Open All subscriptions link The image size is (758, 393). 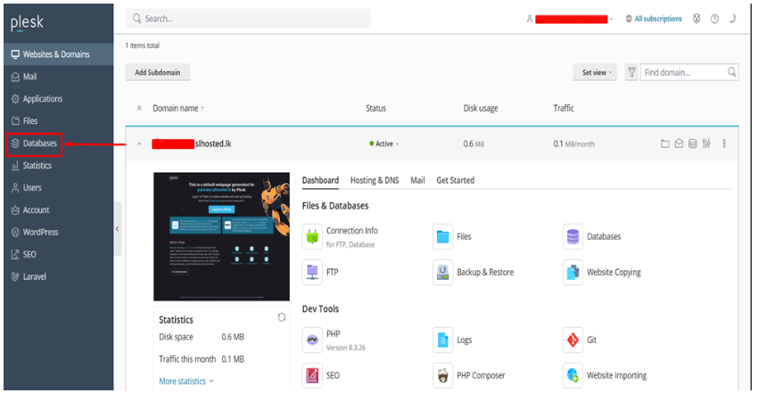pyautogui.click(x=654, y=19)
